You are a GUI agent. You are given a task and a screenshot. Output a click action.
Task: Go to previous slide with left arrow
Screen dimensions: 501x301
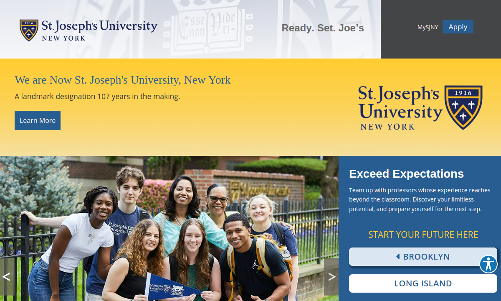[6, 277]
